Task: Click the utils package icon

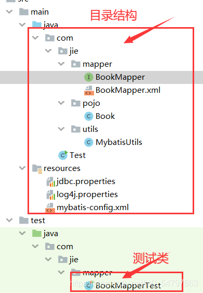Action: [x=76, y=129]
